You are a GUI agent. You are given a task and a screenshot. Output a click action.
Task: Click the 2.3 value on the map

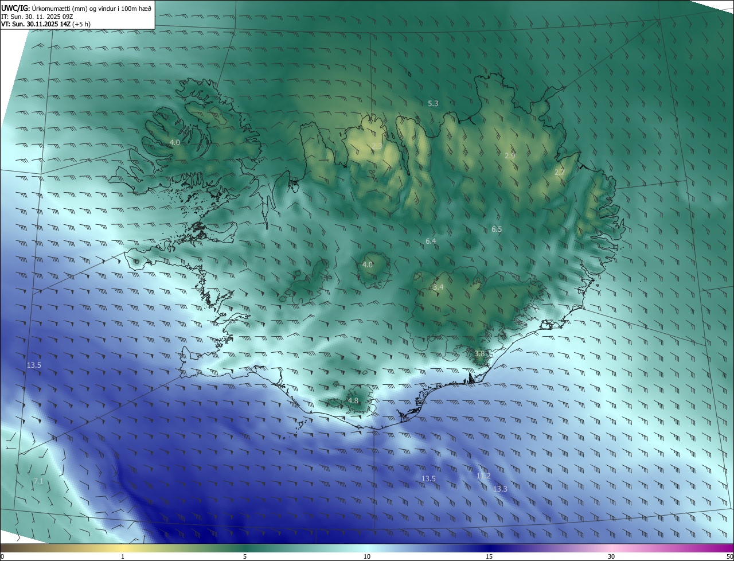(377, 146)
